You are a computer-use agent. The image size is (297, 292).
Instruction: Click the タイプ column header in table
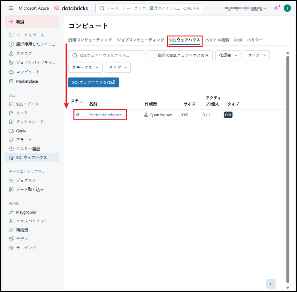pyautogui.click(x=233, y=104)
